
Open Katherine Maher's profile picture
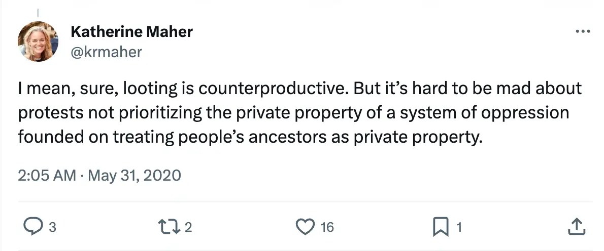(38, 41)
